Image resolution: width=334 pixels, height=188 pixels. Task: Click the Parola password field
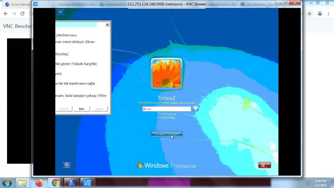click(167, 109)
